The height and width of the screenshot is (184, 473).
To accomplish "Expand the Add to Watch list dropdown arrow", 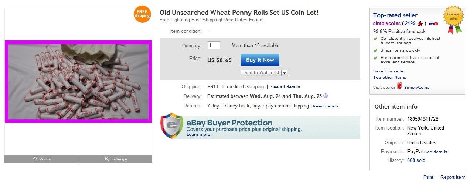I will click(284, 73).
